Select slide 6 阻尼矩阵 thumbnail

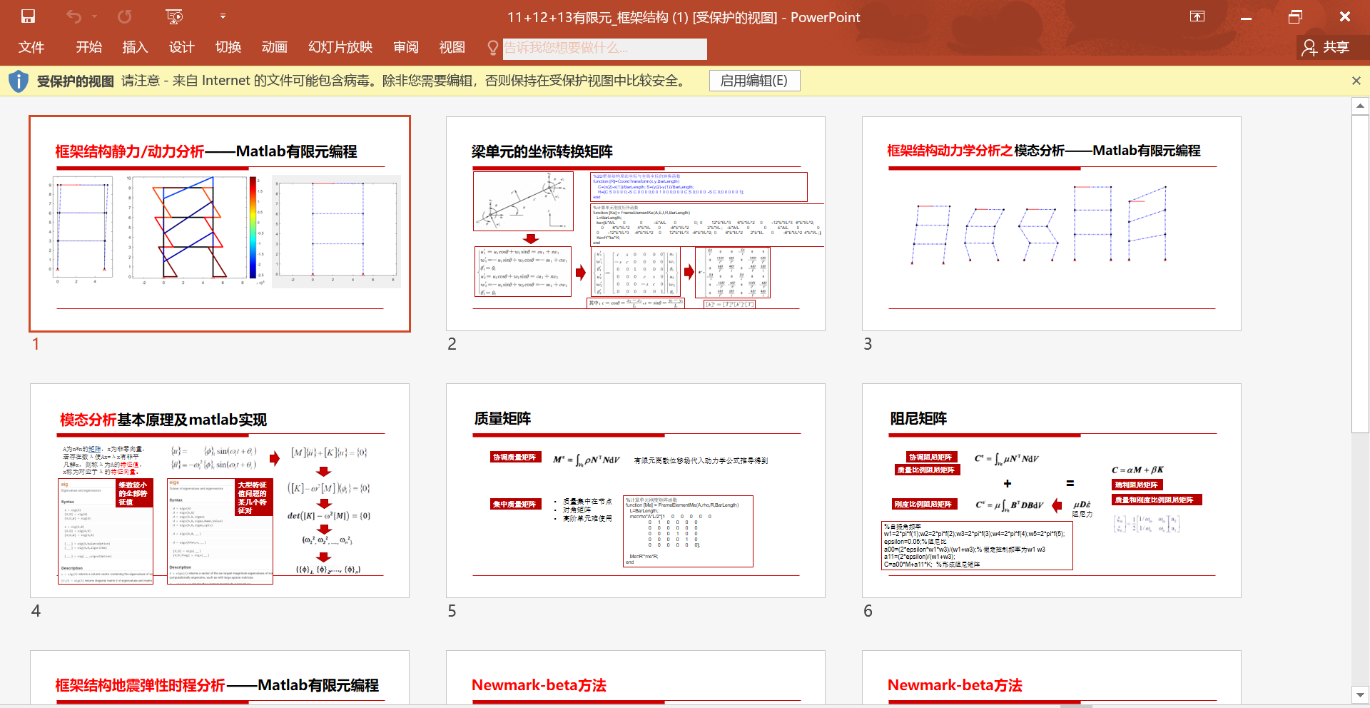[x=1051, y=490]
